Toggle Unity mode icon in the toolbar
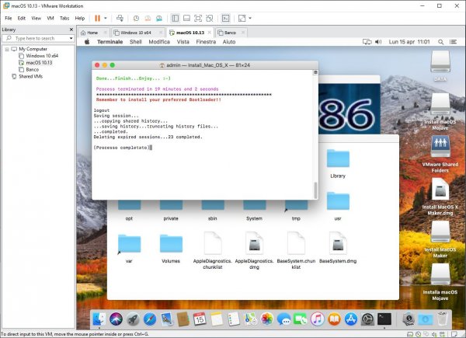This screenshot has width=466, height=338. coord(210,18)
